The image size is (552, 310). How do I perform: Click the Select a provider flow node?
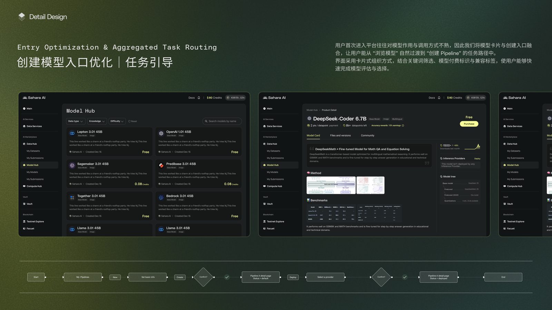pyautogui.click(x=325, y=277)
